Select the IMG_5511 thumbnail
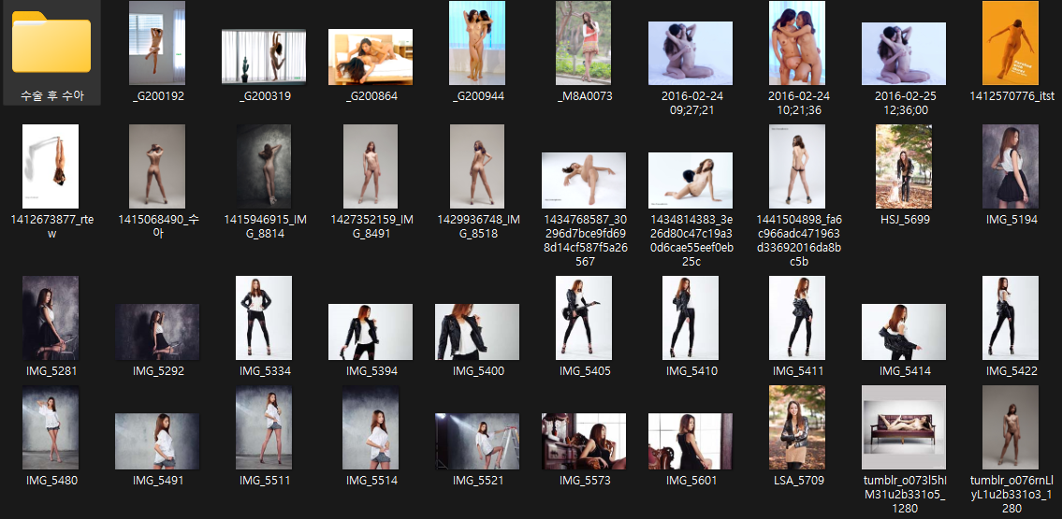This screenshot has height=519, width=1062. (264, 427)
